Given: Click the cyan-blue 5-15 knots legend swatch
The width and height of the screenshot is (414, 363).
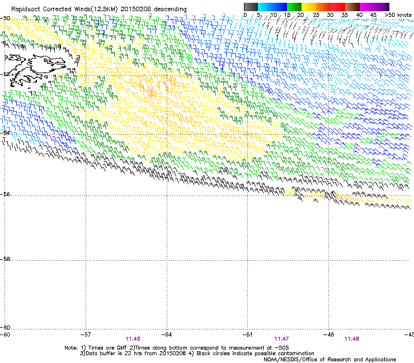Looking at the screenshot, I should [272, 7].
